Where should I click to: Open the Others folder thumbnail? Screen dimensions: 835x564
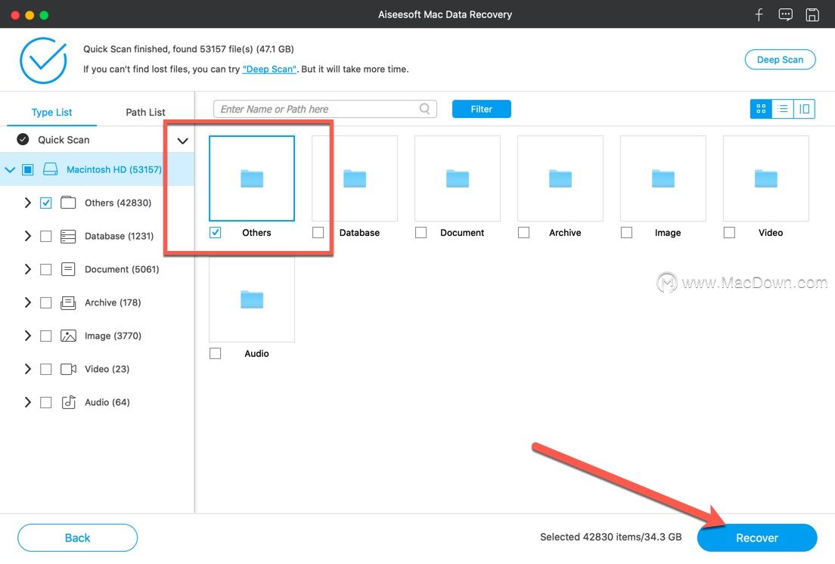[252, 178]
